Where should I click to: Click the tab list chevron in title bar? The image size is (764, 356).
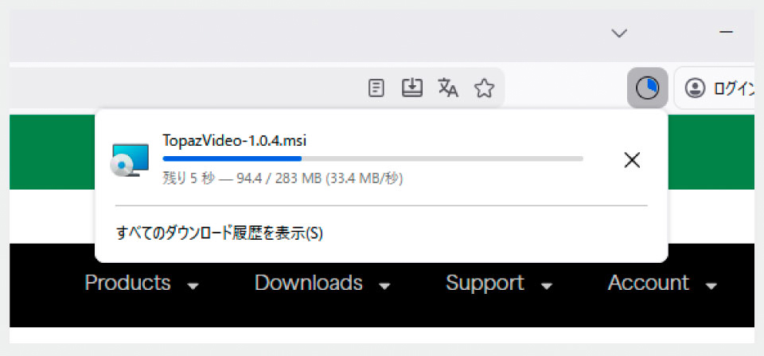619,33
